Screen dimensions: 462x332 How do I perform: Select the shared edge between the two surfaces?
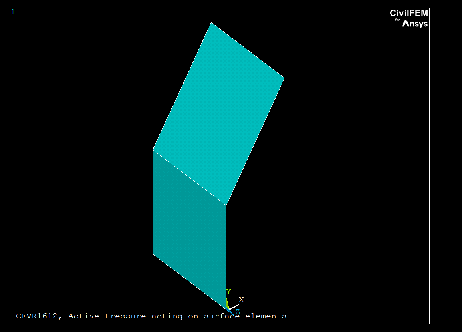click(190, 177)
